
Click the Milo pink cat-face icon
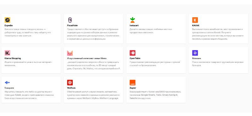click(x=70, y=53)
